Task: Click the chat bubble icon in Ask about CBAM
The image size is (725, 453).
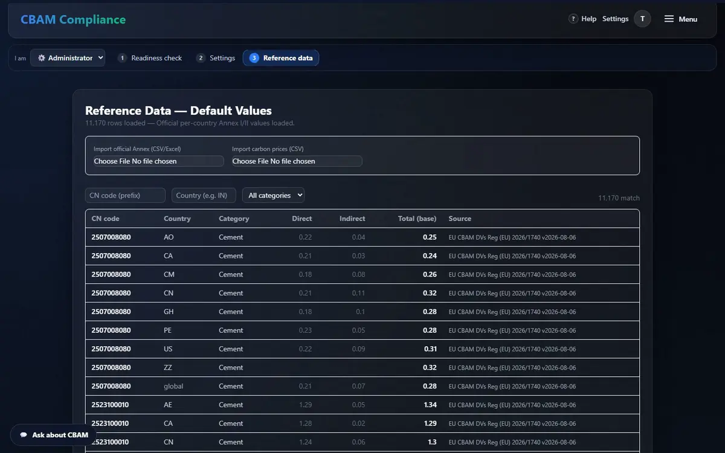Action: point(24,435)
